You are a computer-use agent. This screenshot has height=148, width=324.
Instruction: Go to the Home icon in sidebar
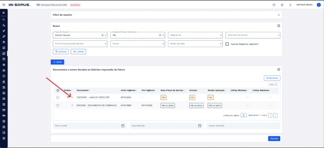click(x=4, y=13)
